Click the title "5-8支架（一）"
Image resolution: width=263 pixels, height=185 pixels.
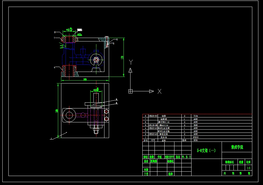(206, 150)
